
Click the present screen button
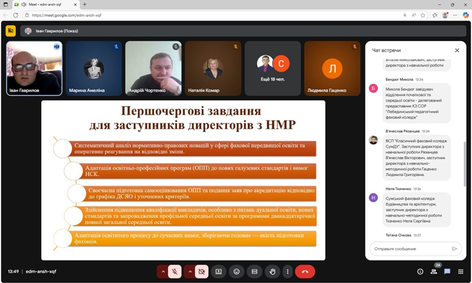pos(218,271)
